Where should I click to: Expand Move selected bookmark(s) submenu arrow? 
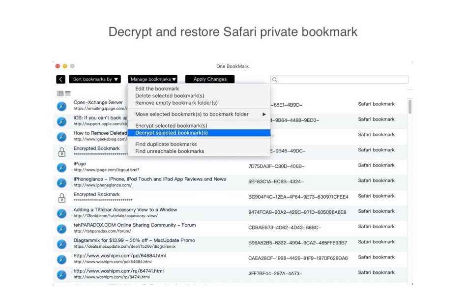(x=264, y=115)
